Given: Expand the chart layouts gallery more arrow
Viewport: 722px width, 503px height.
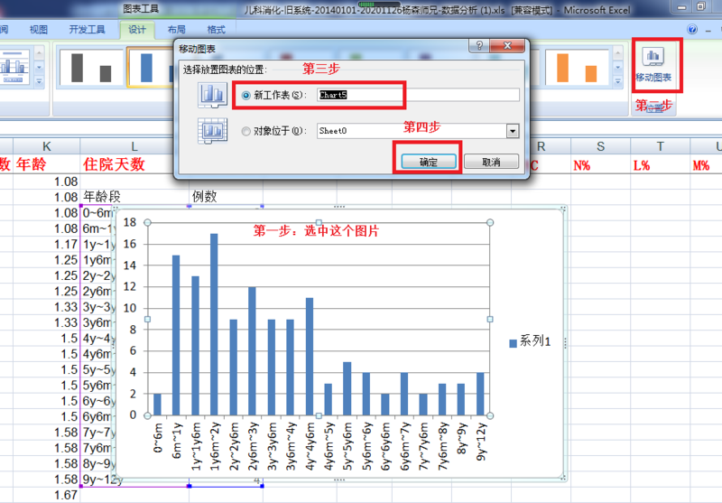Looking at the screenshot, I should click(x=39, y=81).
